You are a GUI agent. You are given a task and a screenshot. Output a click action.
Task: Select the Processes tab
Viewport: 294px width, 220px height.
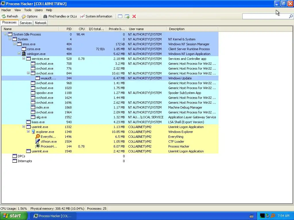pyautogui.click(x=9, y=22)
